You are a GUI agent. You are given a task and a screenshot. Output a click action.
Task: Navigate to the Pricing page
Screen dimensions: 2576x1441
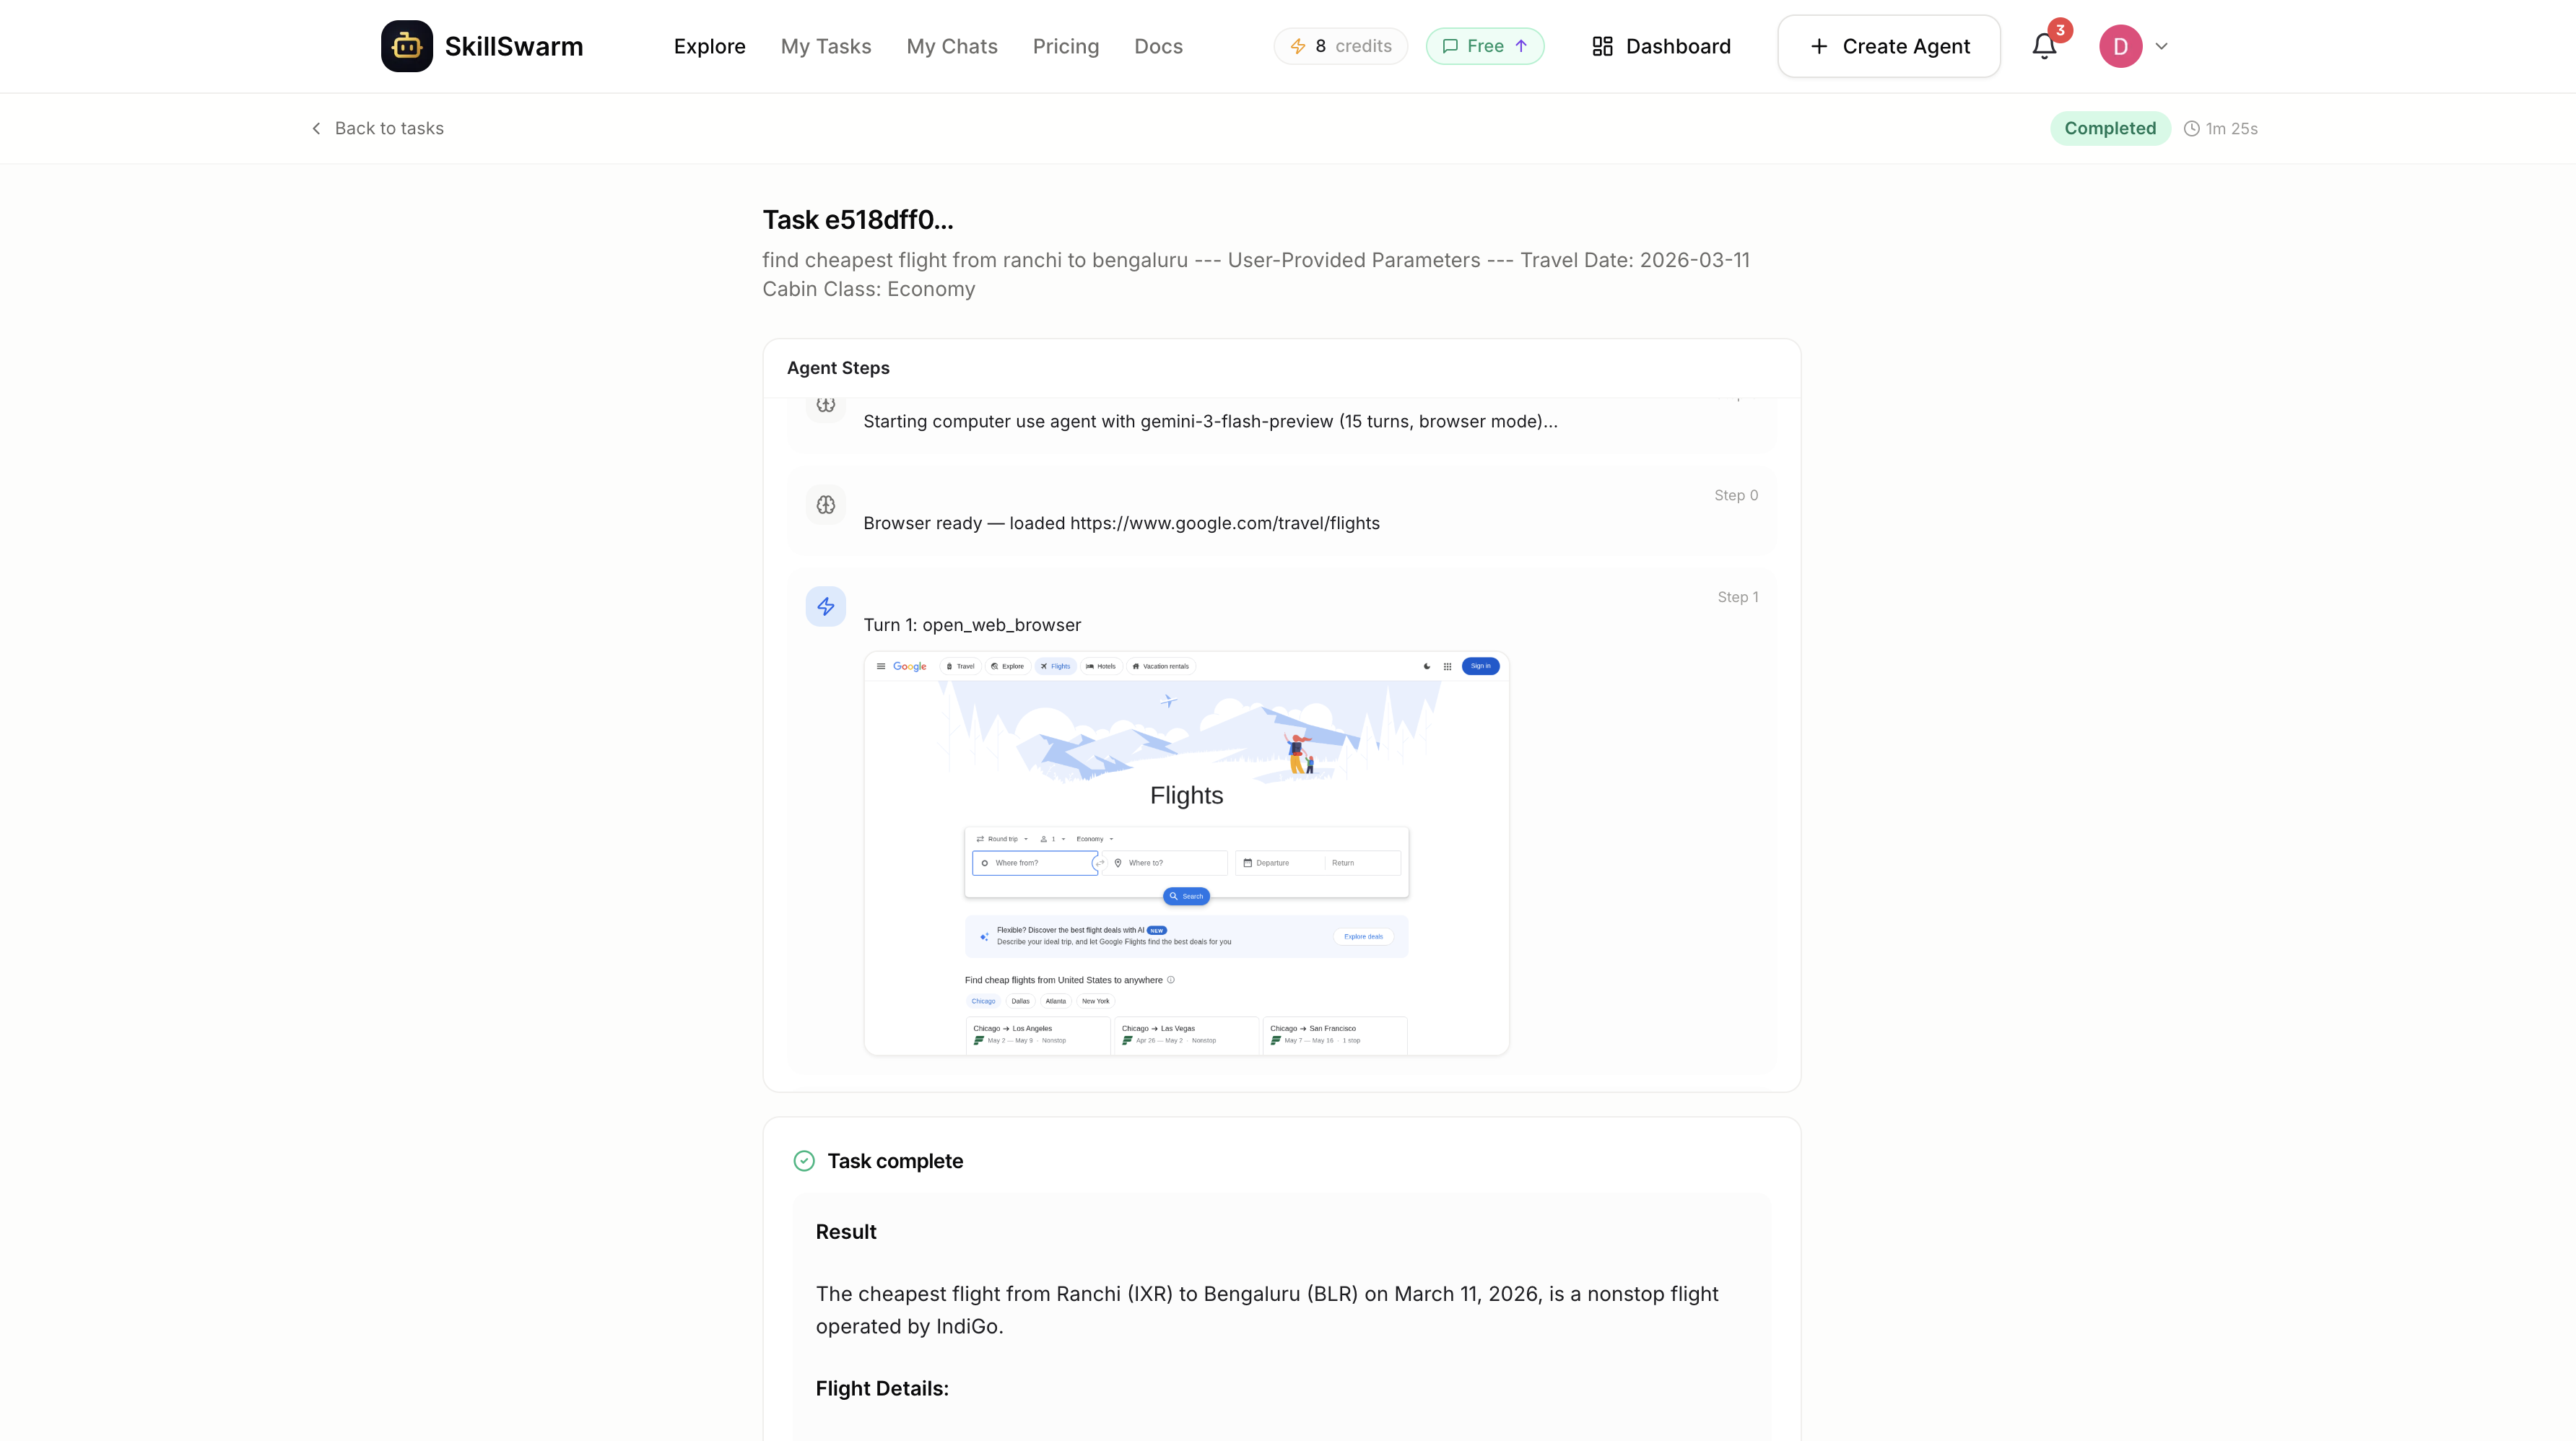point(1065,46)
